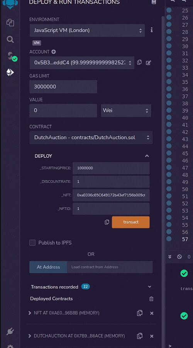The width and height of the screenshot is (193, 348).
Task: Add a new account with plus icon
Action: pos(53,52)
